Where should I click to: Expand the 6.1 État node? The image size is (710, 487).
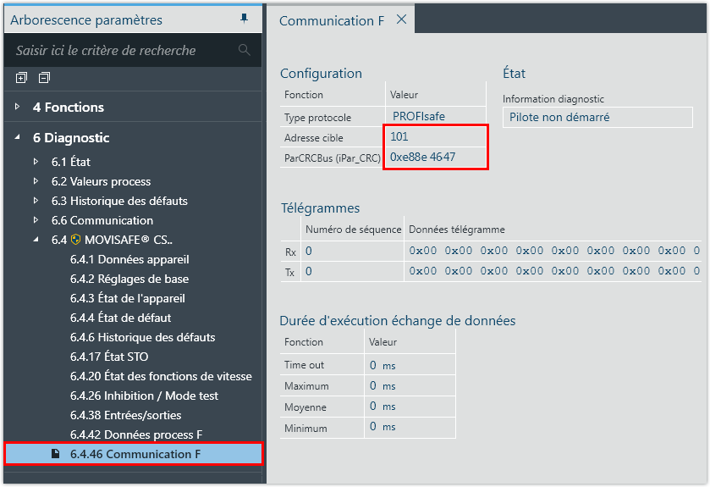pyautogui.click(x=36, y=161)
